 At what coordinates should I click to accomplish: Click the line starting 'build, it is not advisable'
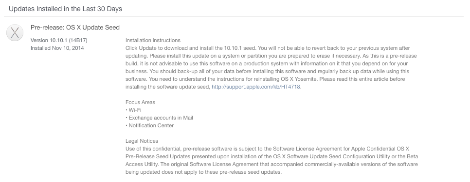point(267,63)
